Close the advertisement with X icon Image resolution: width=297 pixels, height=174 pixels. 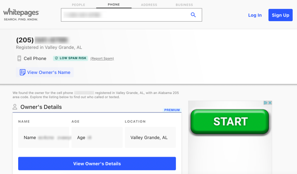(x=270, y=103)
